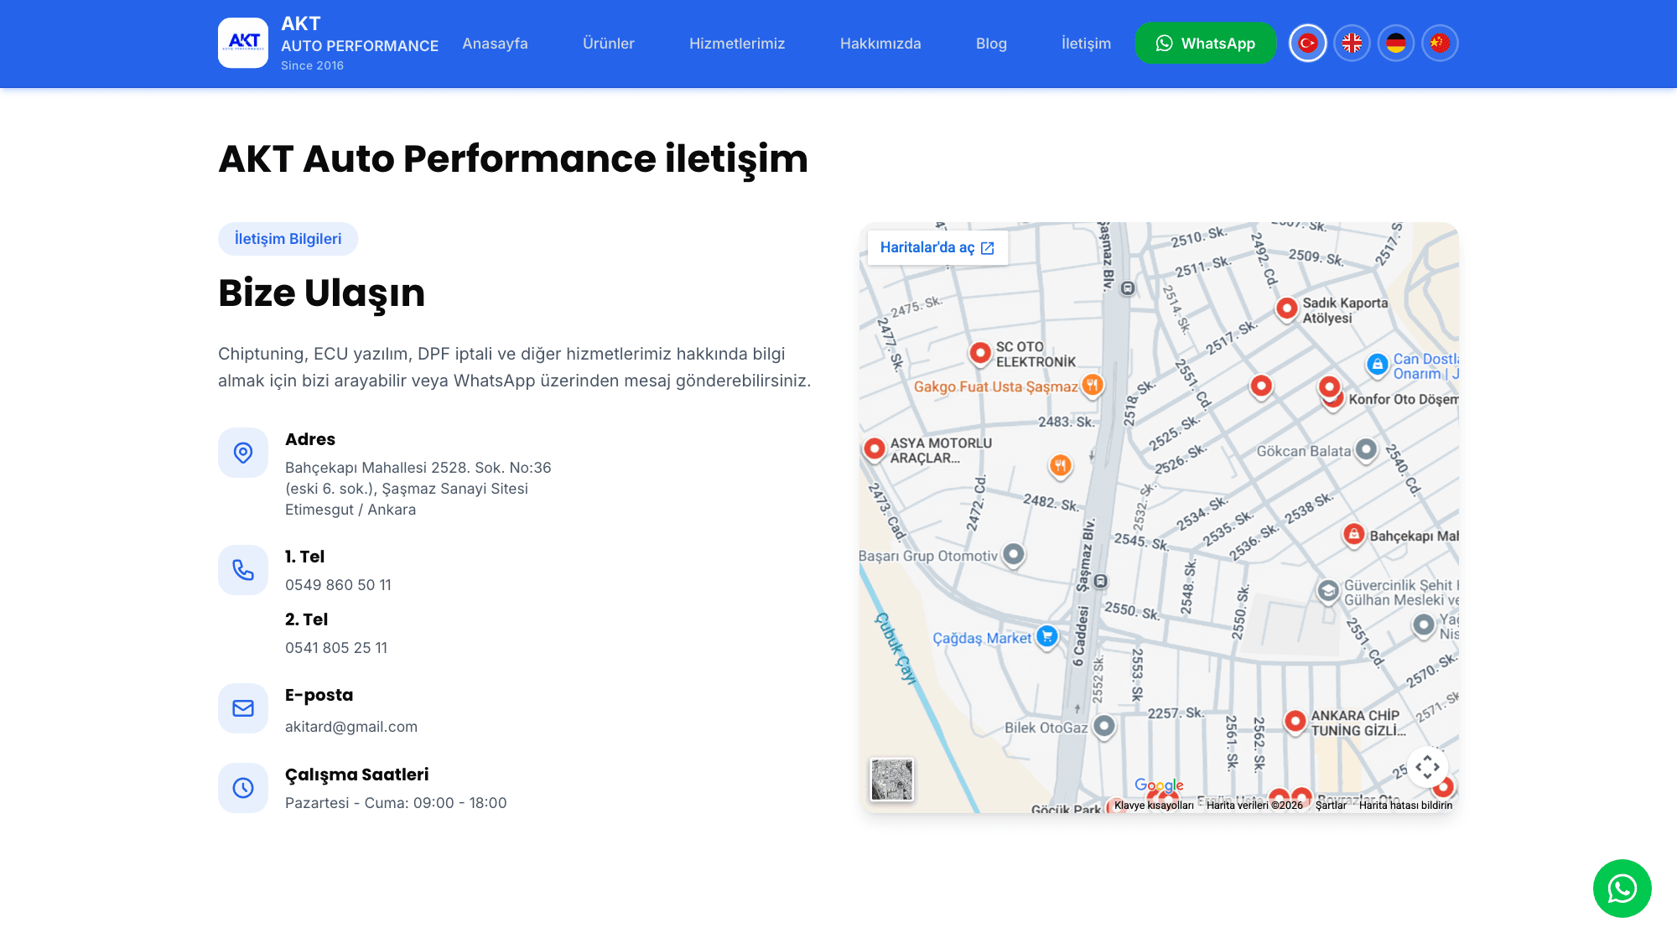Open the map via Haritalar'da aç
The image size is (1677, 943).
tap(937, 247)
